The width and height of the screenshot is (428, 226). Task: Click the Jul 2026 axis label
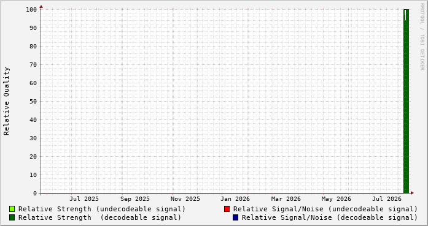click(x=387, y=199)
